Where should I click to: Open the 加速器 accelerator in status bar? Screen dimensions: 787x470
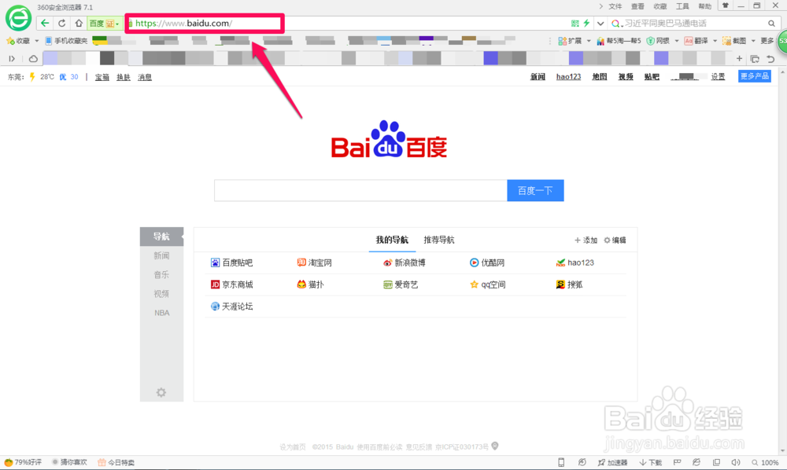(x=612, y=462)
